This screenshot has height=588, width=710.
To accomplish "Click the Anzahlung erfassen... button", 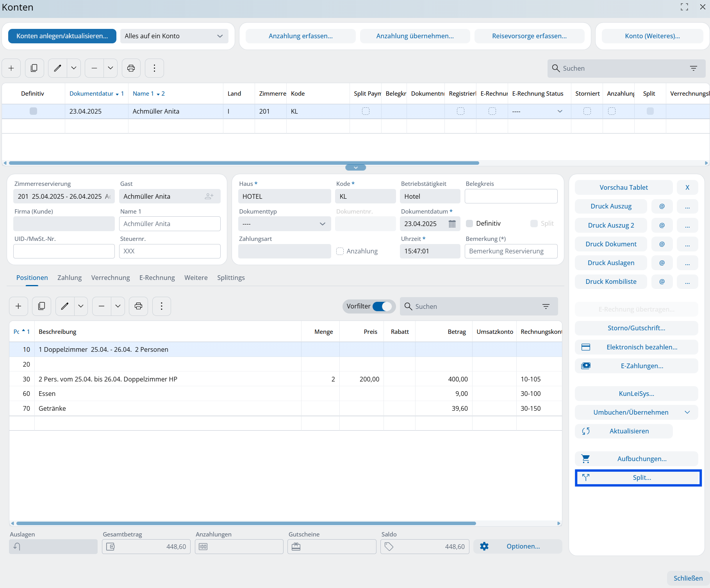I will 300,36.
